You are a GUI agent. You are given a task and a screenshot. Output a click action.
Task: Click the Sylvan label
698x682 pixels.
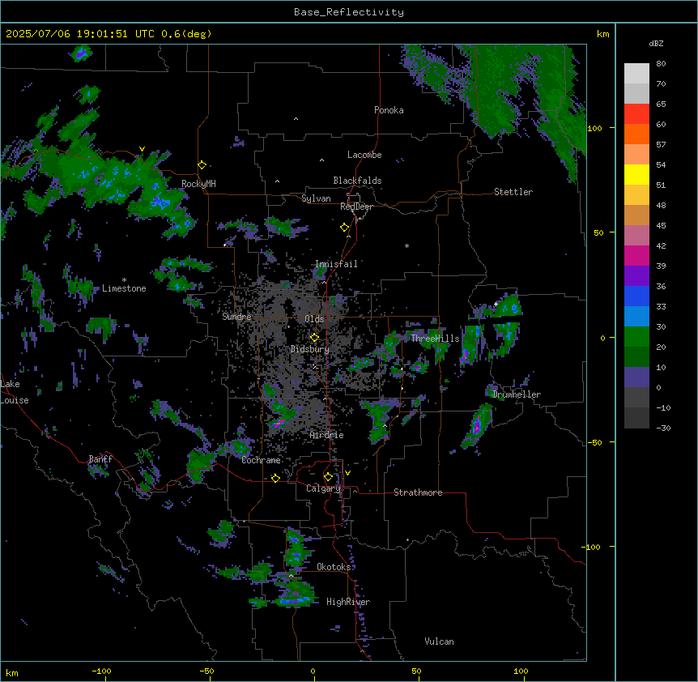coord(316,198)
